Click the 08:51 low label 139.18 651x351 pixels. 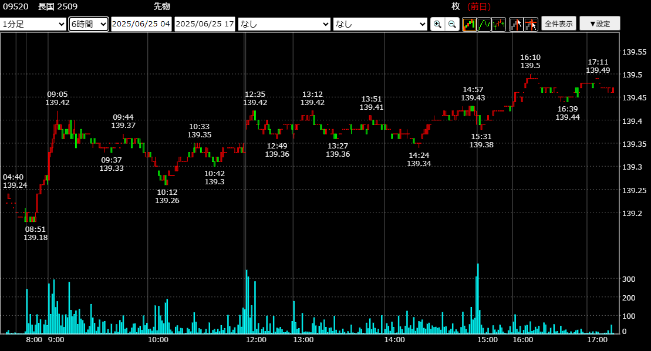(x=35, y=233)
